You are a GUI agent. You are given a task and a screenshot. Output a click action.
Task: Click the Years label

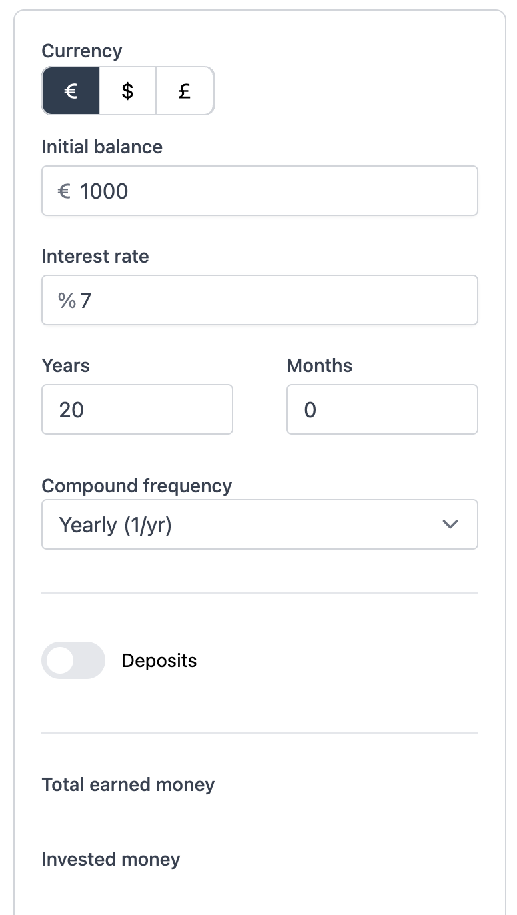point(65,365)
